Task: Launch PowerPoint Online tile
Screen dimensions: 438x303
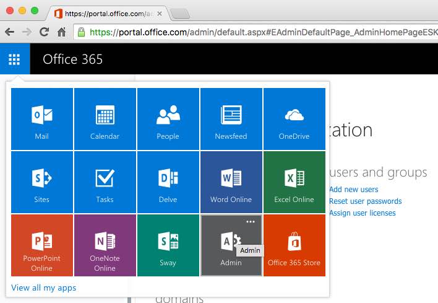Action: [42, 245]
